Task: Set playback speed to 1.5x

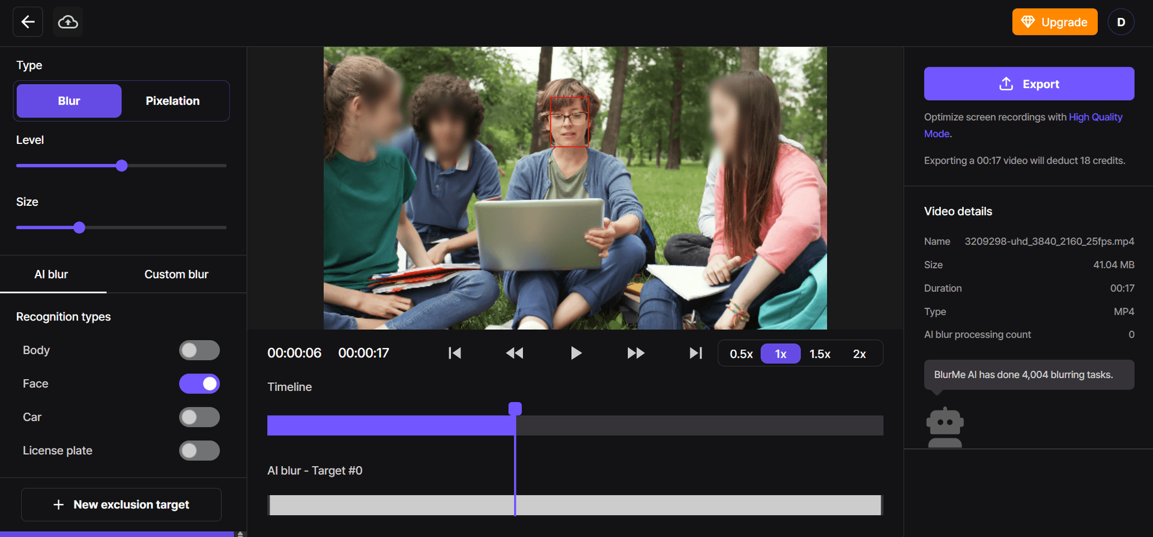Action: tap(820, 354)
